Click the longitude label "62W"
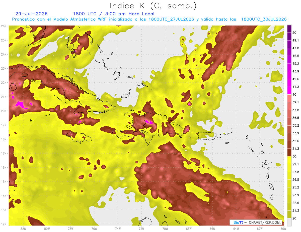Screen dimensions: 301x232 [260, 229]
